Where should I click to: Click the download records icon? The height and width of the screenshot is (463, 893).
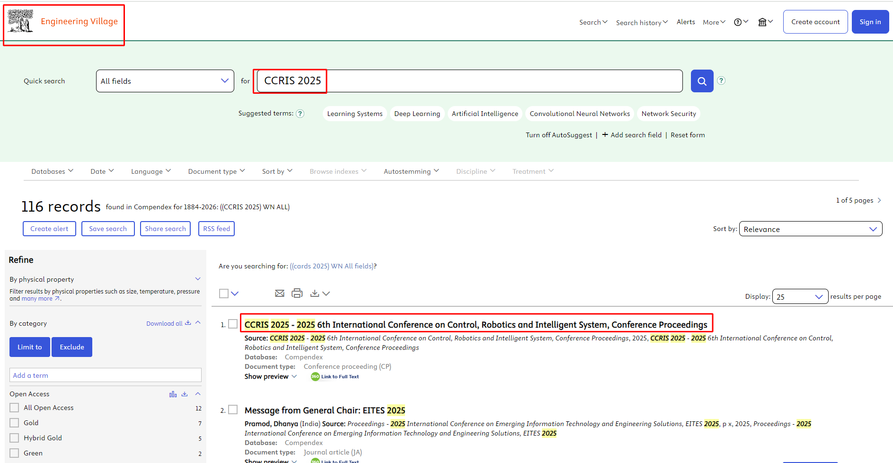pyautogui.click(x=315, y=294)
